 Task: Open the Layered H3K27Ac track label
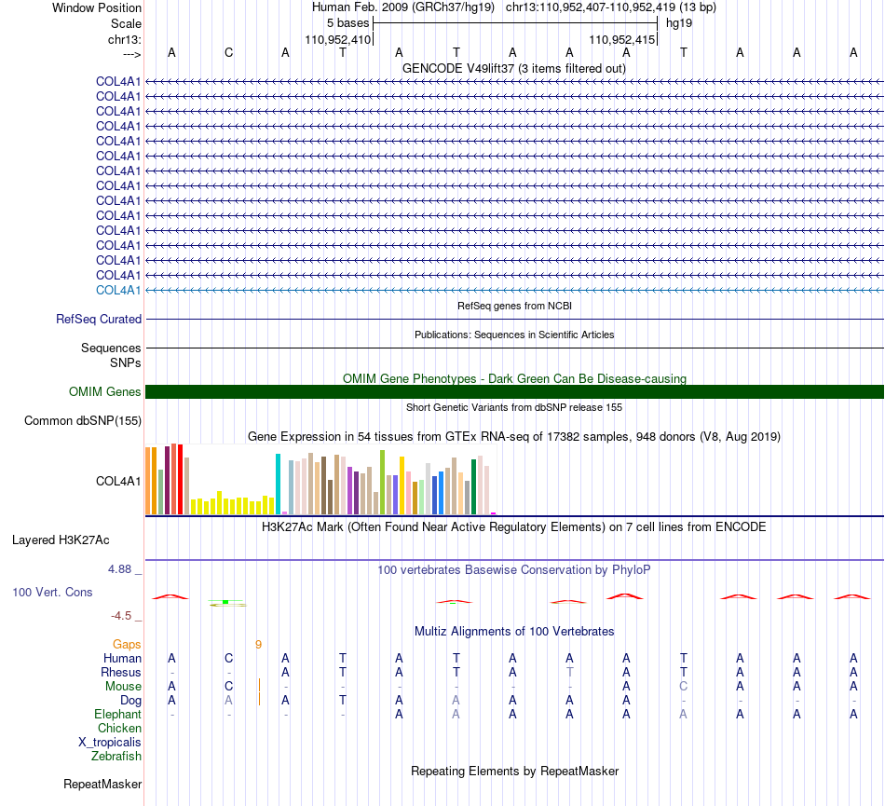tap(61, 540)
